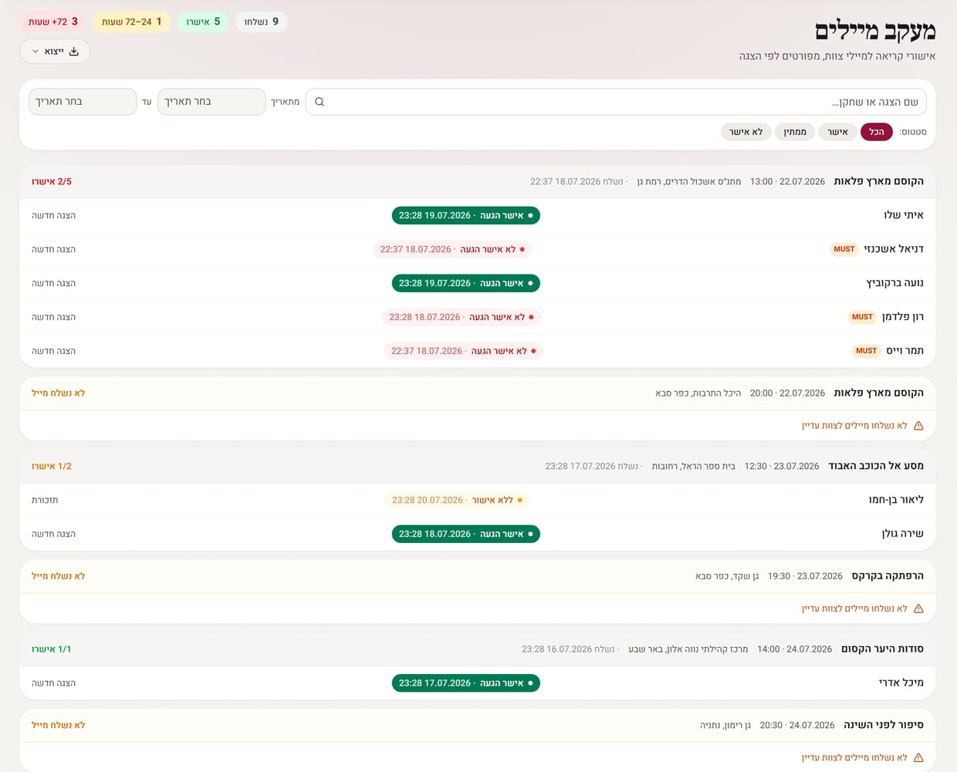Click MUST tag next to רון פלדמן
This screenshot has width=957, height=772.
click(862, 317)
